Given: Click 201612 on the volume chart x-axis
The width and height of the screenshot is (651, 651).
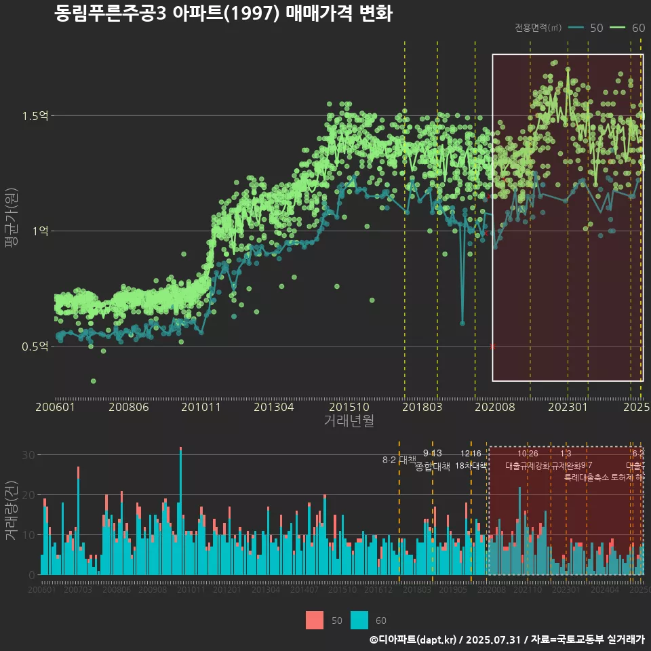Looking at the screenshot, I should point(378,589).
